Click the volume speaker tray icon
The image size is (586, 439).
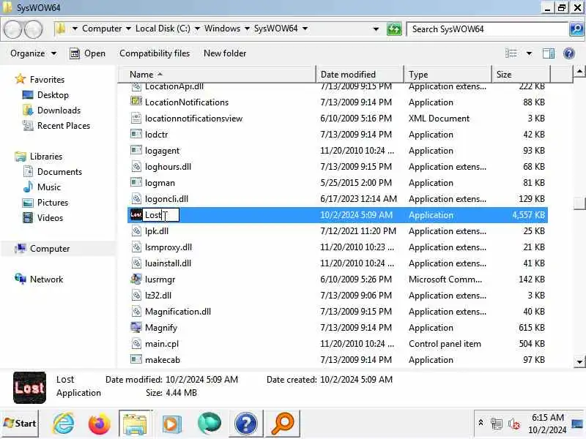coord(514,424)
